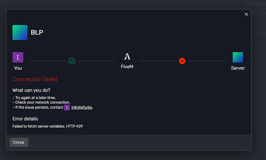Click the 'Server' label text
Viewport: 266px width, 160px height.
point(238,68)
